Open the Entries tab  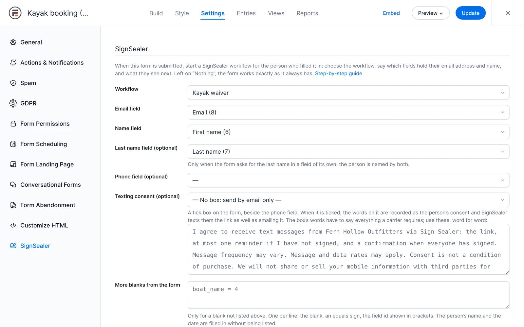pos(246,13)
